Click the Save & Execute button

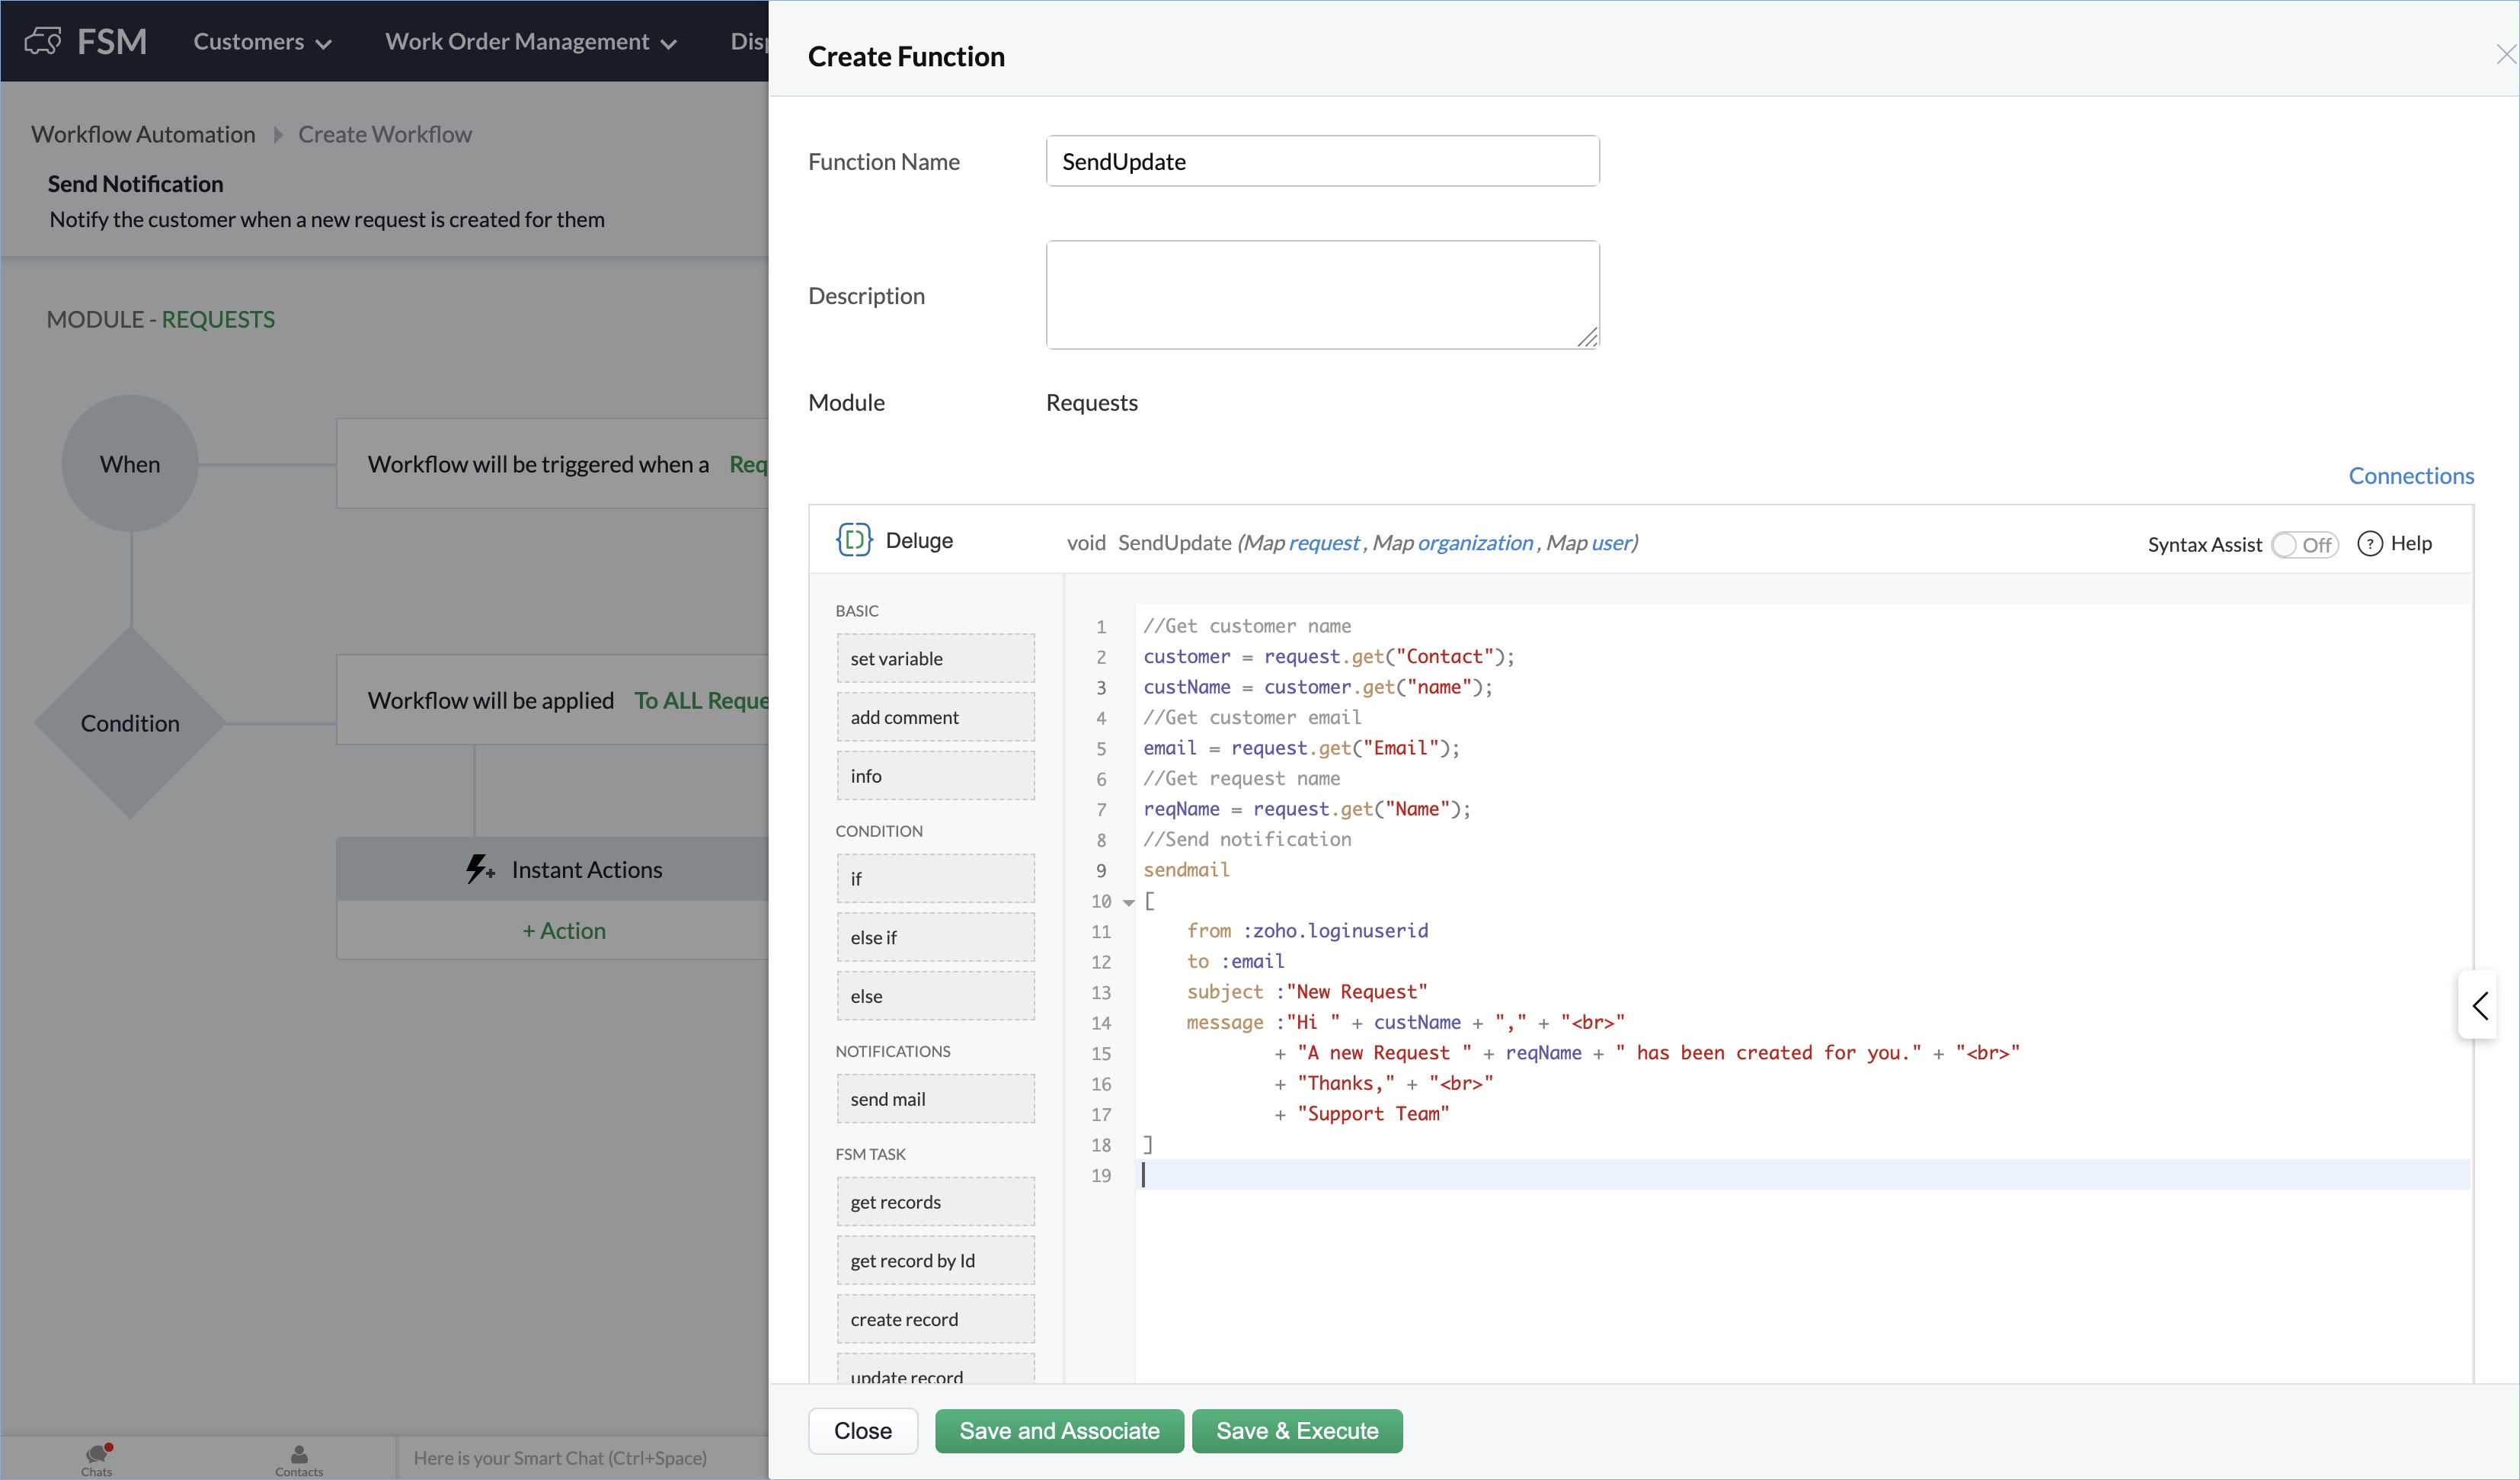(x=1296, y=1430)
